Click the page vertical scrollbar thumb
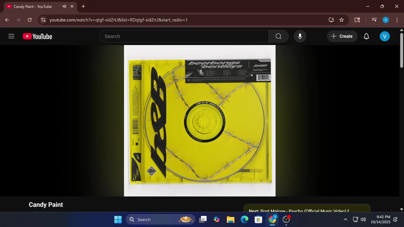This screenshot has height=227, width=404. [x=401, y=50]
